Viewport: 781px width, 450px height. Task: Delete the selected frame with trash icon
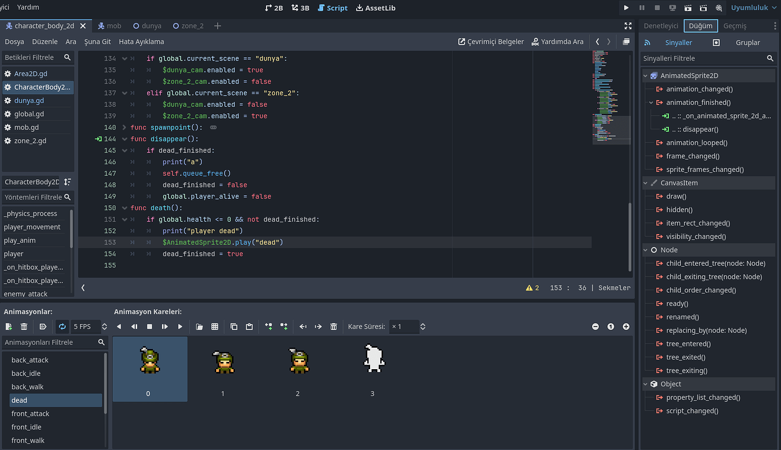click(333, 326)
